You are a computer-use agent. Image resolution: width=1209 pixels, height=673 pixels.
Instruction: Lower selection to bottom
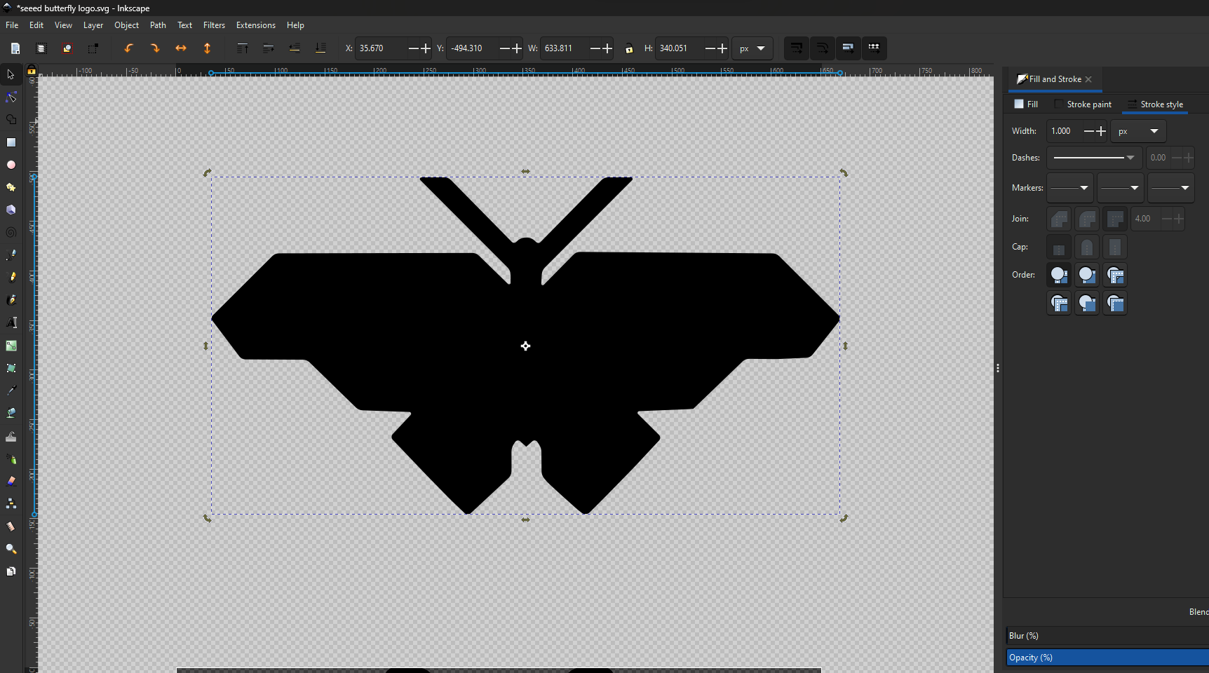tap(320, 48)
